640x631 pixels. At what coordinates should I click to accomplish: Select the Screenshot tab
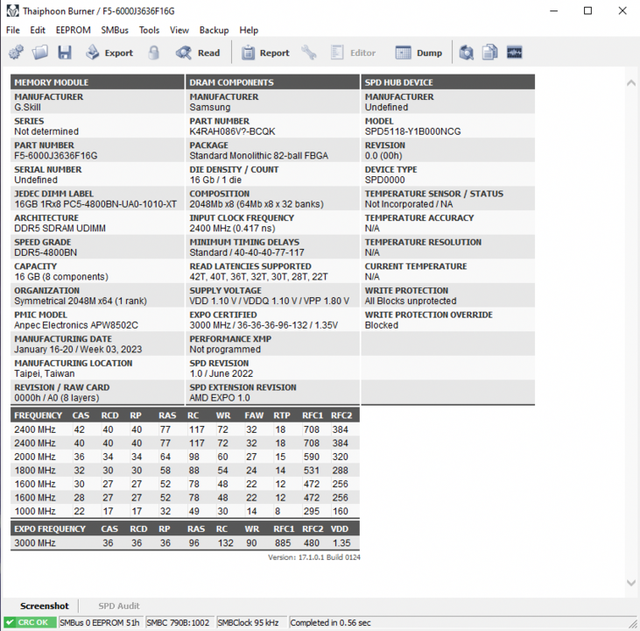44,606
